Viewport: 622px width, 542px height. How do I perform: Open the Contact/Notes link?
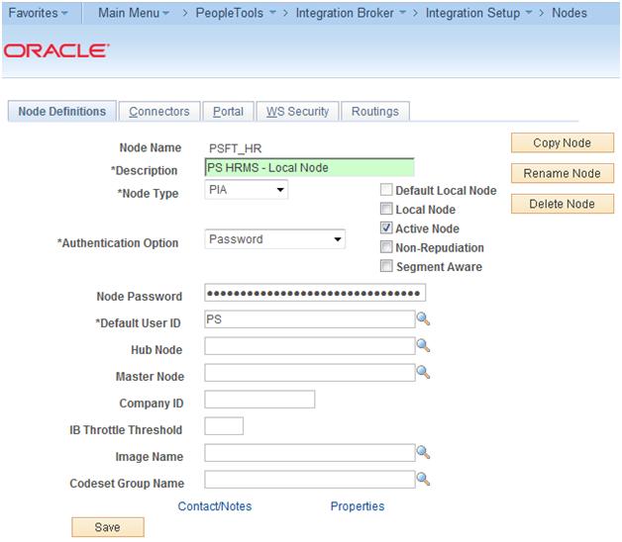[x=215, y=506]
